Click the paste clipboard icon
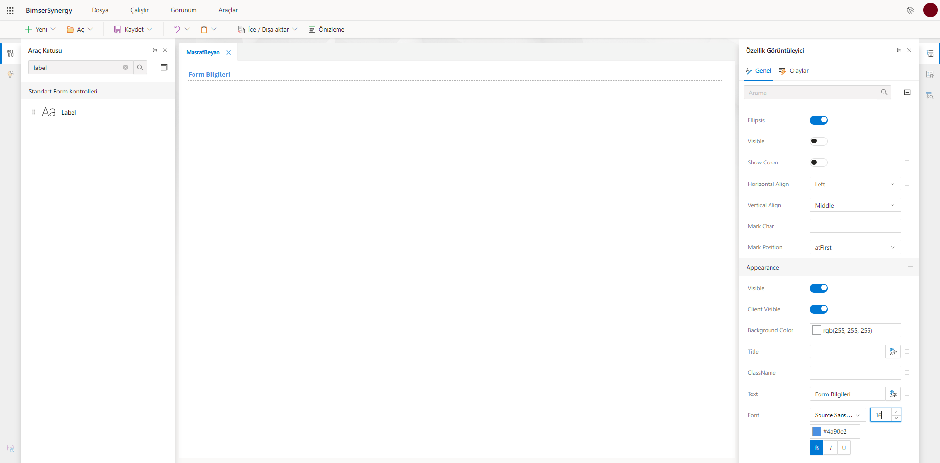The height and width of the screenshot is (463, 940). click(x=204, y=29)
